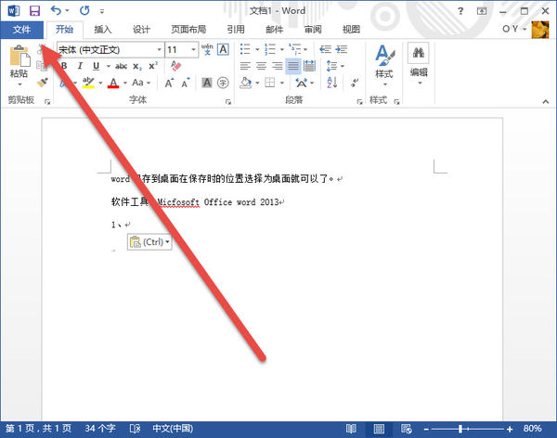Open the (Ctrl) paste options button
The height and width of the screenshot is (438, 557).
tap(149, 242)
